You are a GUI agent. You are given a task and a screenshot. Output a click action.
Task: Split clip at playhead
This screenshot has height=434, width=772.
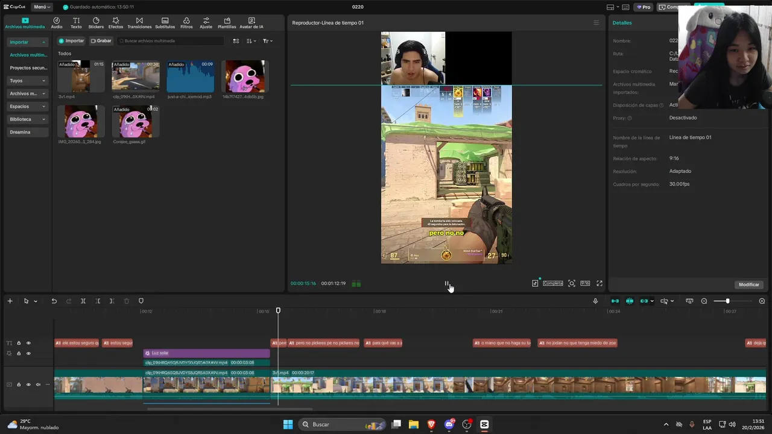coord(83,301)
